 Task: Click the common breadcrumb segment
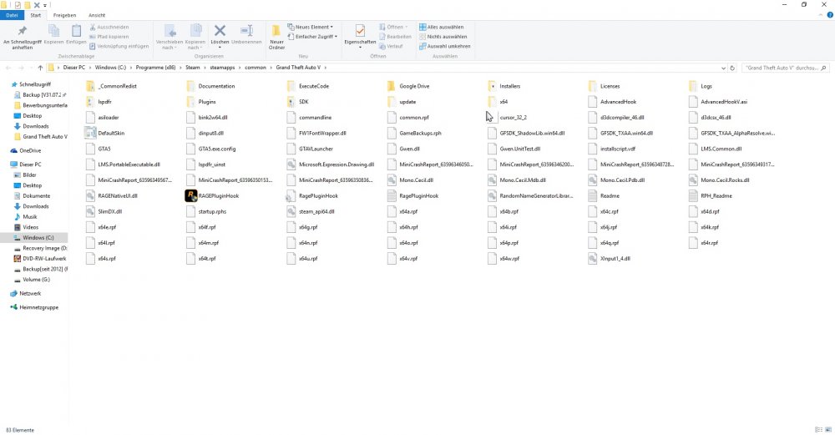click(255, 68)
